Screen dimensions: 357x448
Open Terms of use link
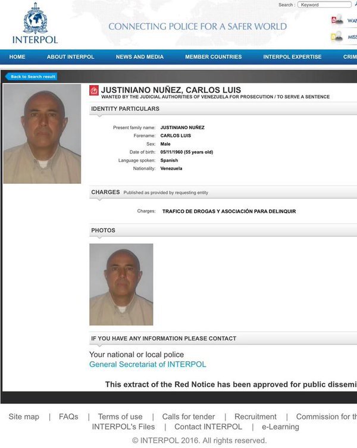(120, 417)
